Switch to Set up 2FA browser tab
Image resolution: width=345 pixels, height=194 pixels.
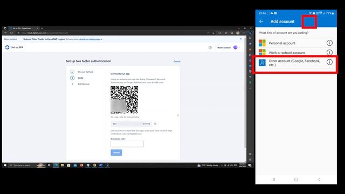point(24,28)
